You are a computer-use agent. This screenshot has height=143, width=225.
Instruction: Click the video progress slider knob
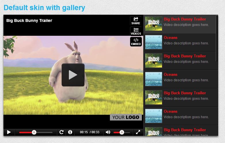point(34,132)
